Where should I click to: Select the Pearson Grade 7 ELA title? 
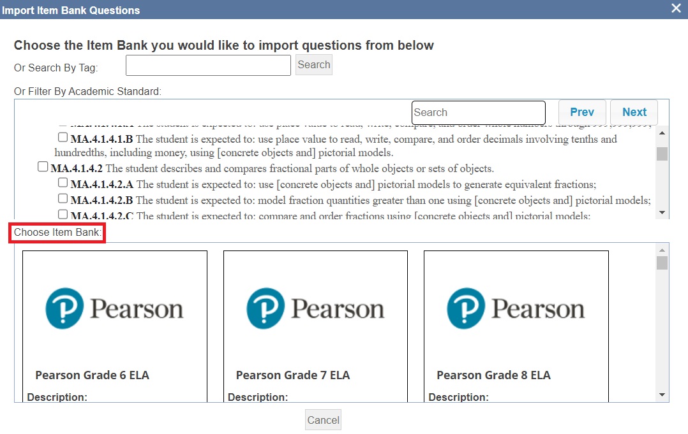[x=293, y=375]
